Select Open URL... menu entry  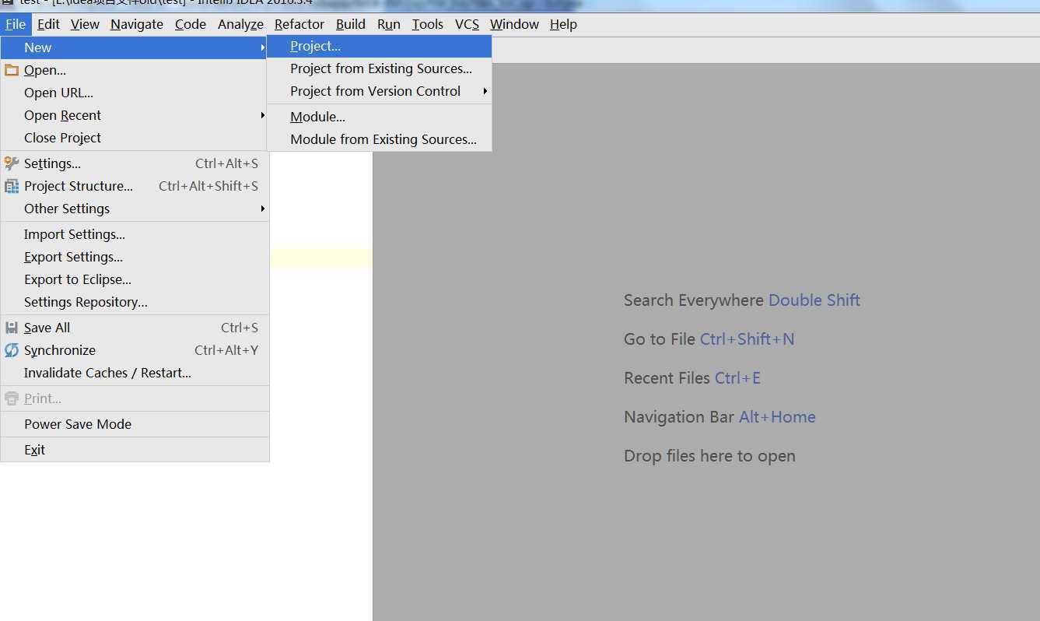tap(135, 93)
